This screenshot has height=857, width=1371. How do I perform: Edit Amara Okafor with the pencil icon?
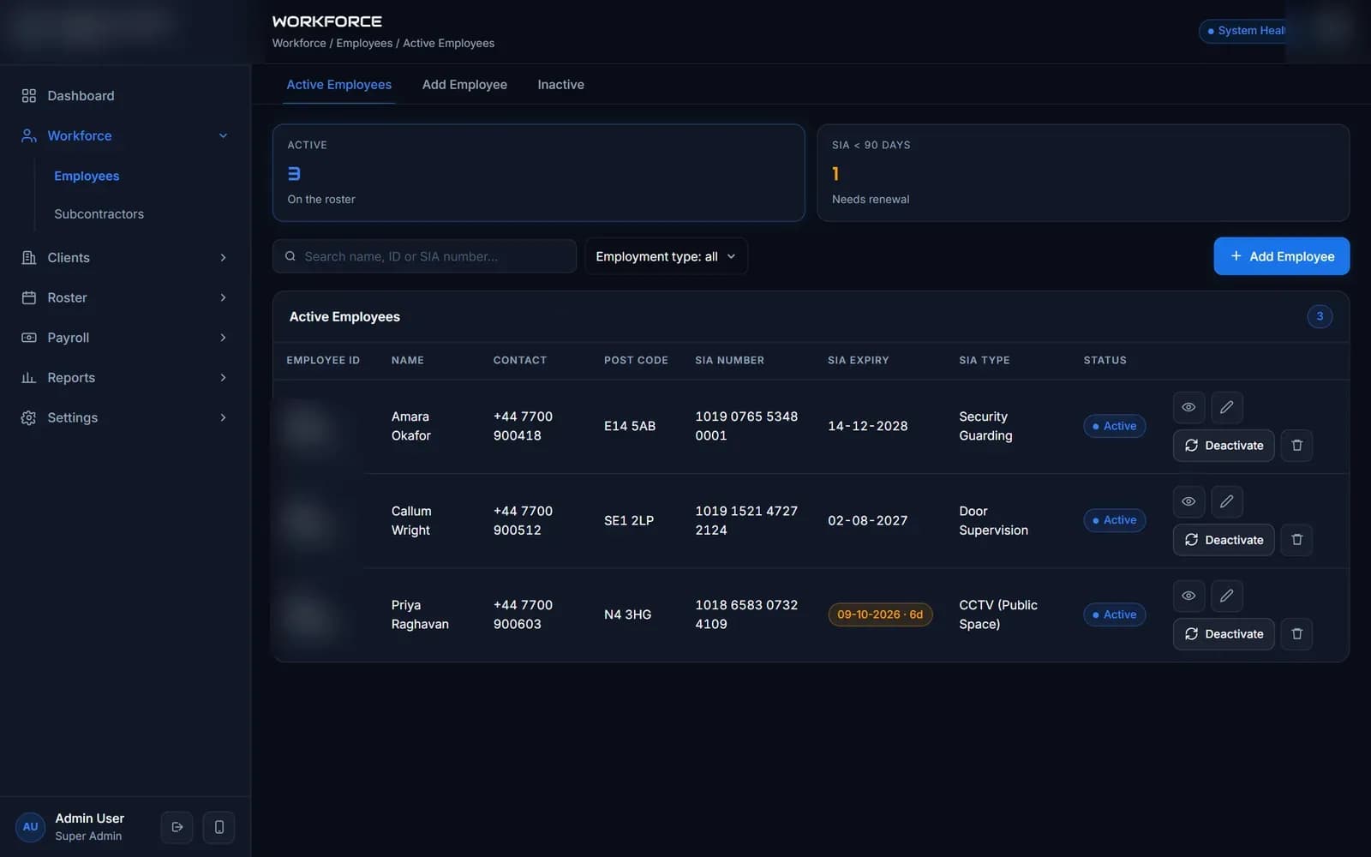[x=1227, y=407]
